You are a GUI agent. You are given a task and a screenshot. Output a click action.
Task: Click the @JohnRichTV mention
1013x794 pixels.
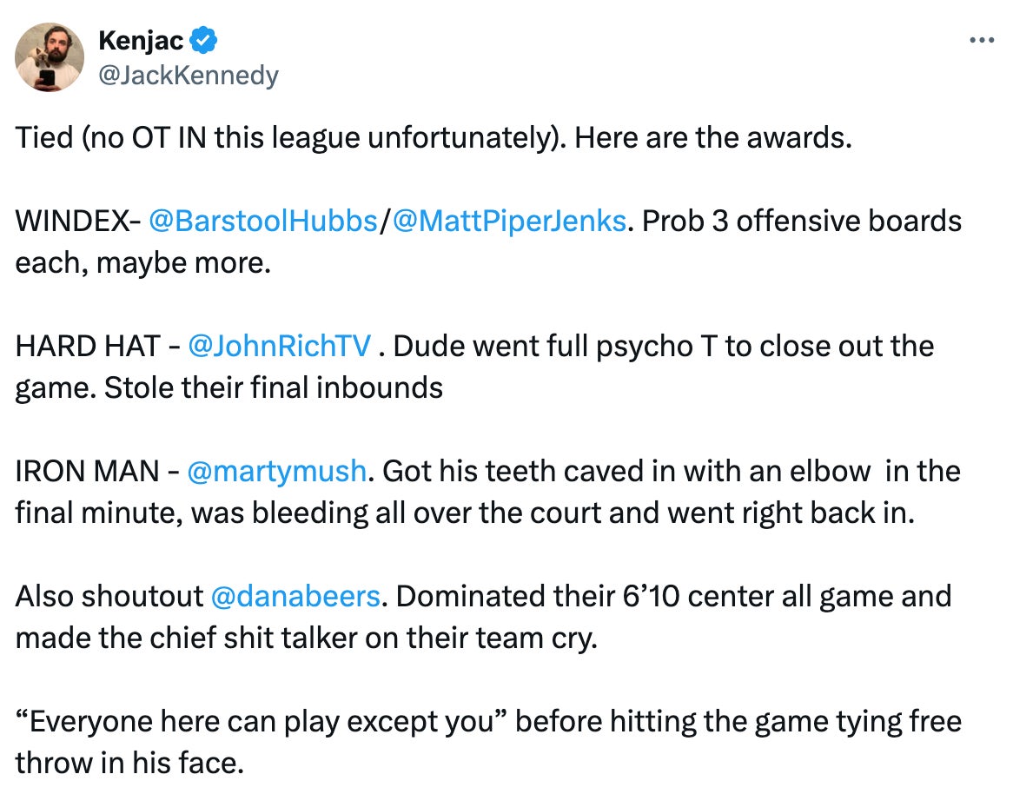279,347
